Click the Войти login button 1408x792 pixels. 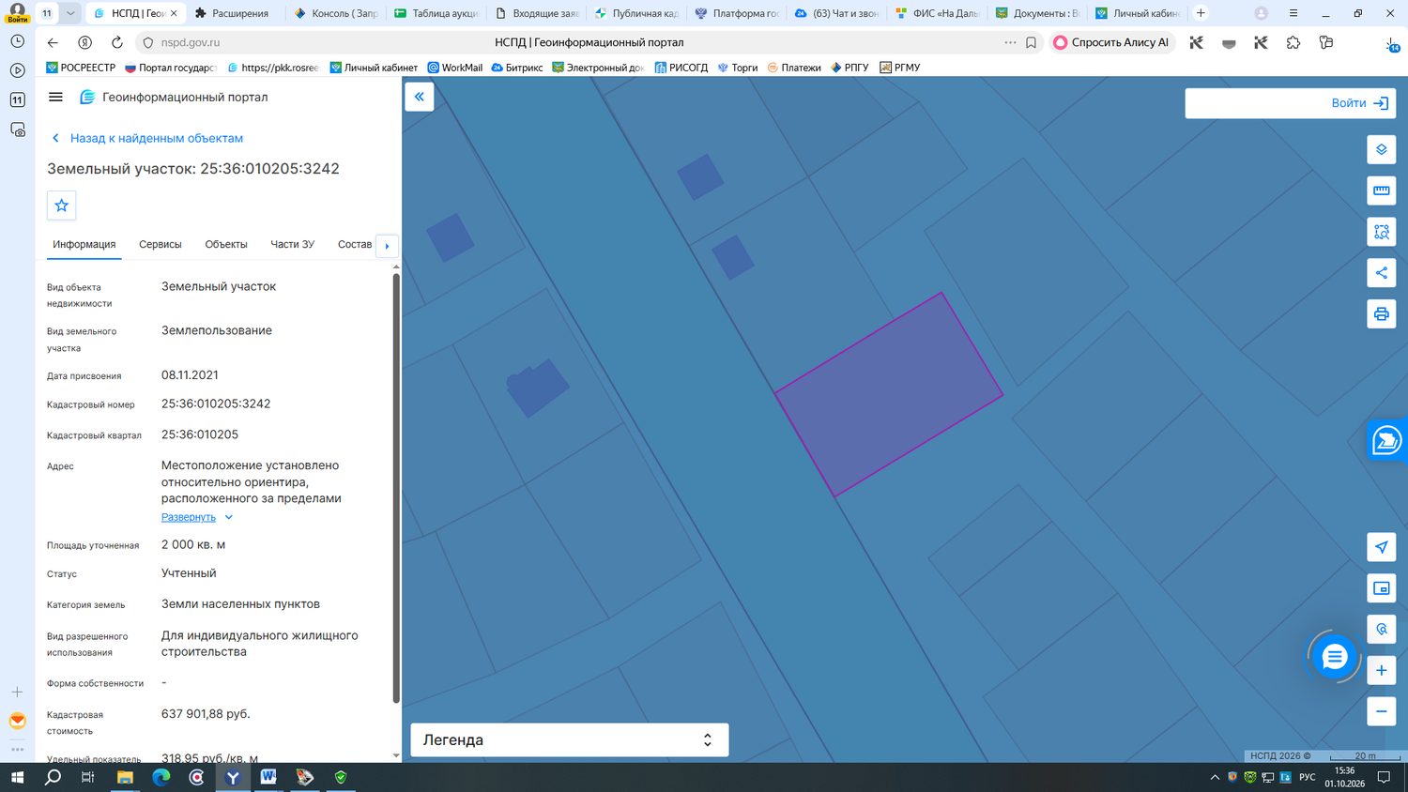tap(1290, 103)
